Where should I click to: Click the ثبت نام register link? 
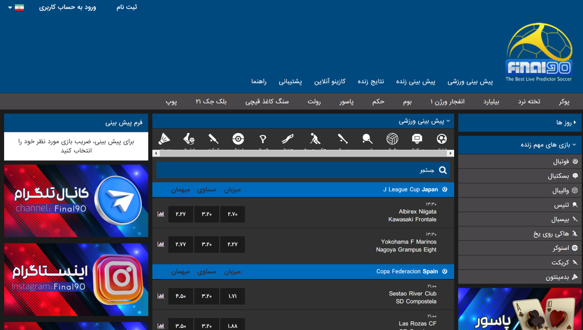(x=127, y=7)
